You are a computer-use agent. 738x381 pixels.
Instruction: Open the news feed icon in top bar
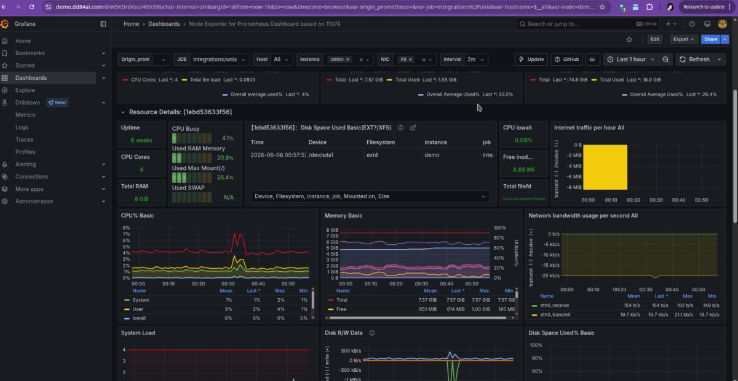tap(707, 24)
